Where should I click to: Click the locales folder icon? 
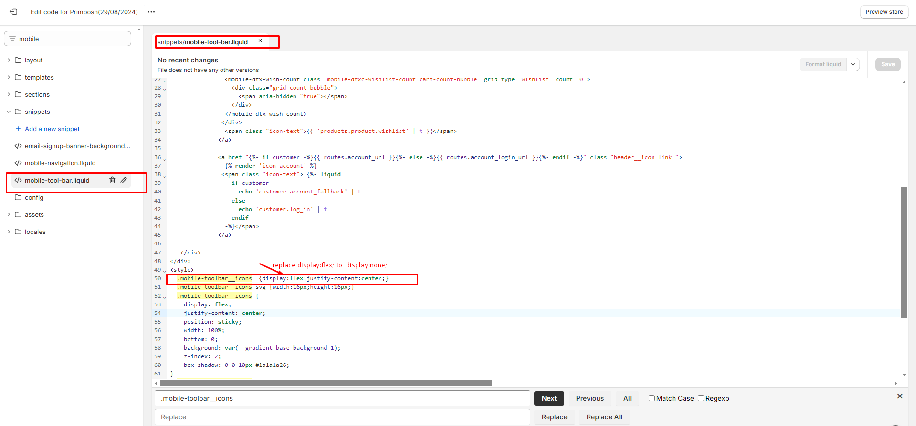pyautogui.click(x=18, y=232)
